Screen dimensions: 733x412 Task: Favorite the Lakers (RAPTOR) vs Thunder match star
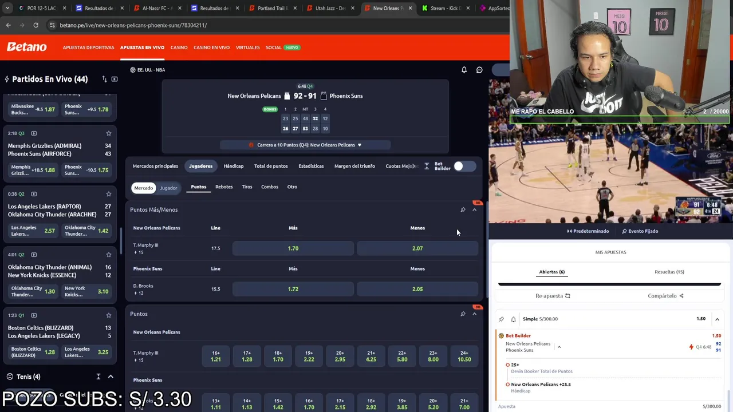click(x=108, y=194)
